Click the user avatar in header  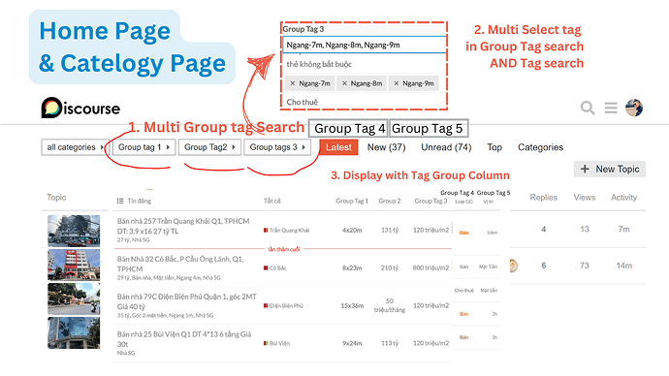pos(634,108)
